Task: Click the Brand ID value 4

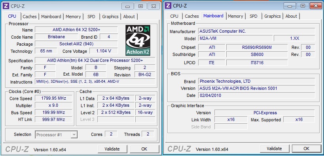Action: [109, 37]
